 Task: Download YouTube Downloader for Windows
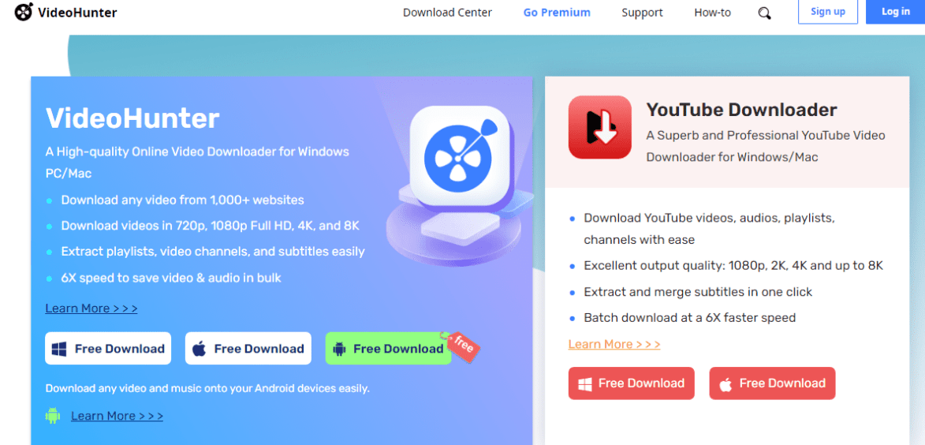tap(631, 383)
